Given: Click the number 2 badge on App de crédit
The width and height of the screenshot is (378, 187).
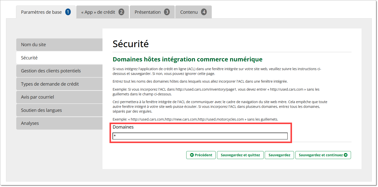Looking at the screenshot, I should [x=121, y=12].
